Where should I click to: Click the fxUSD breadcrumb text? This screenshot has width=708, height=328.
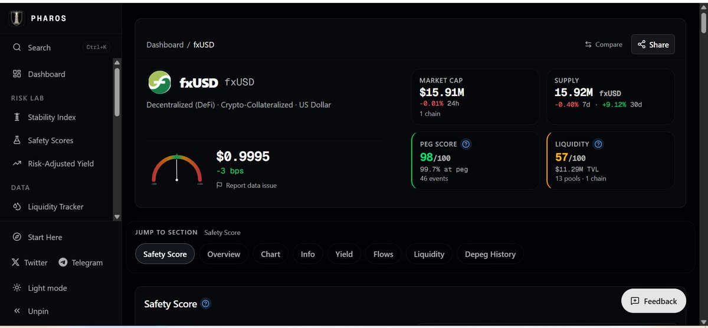click(x=204, y=45)
